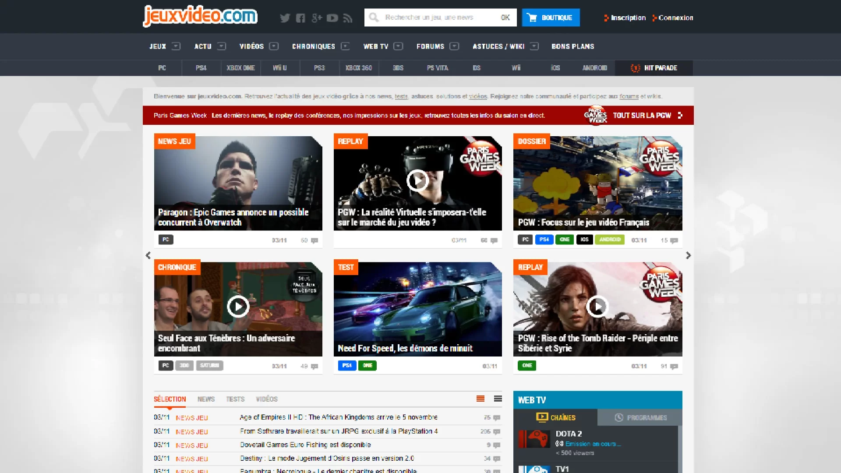Click the iOS tag under PGW Focus dossier
The width and height of the screenshot is (841, 473).
coord(584,240)
